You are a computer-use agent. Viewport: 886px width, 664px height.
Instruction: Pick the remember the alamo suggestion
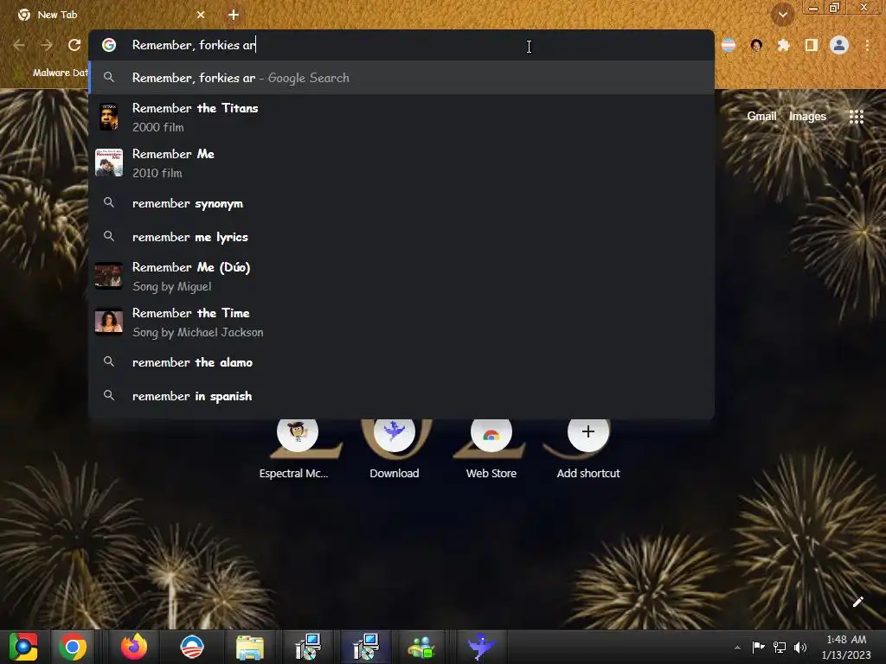401,362
